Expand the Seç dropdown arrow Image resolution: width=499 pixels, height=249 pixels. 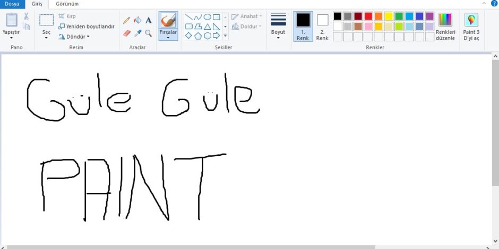(47, 38)
